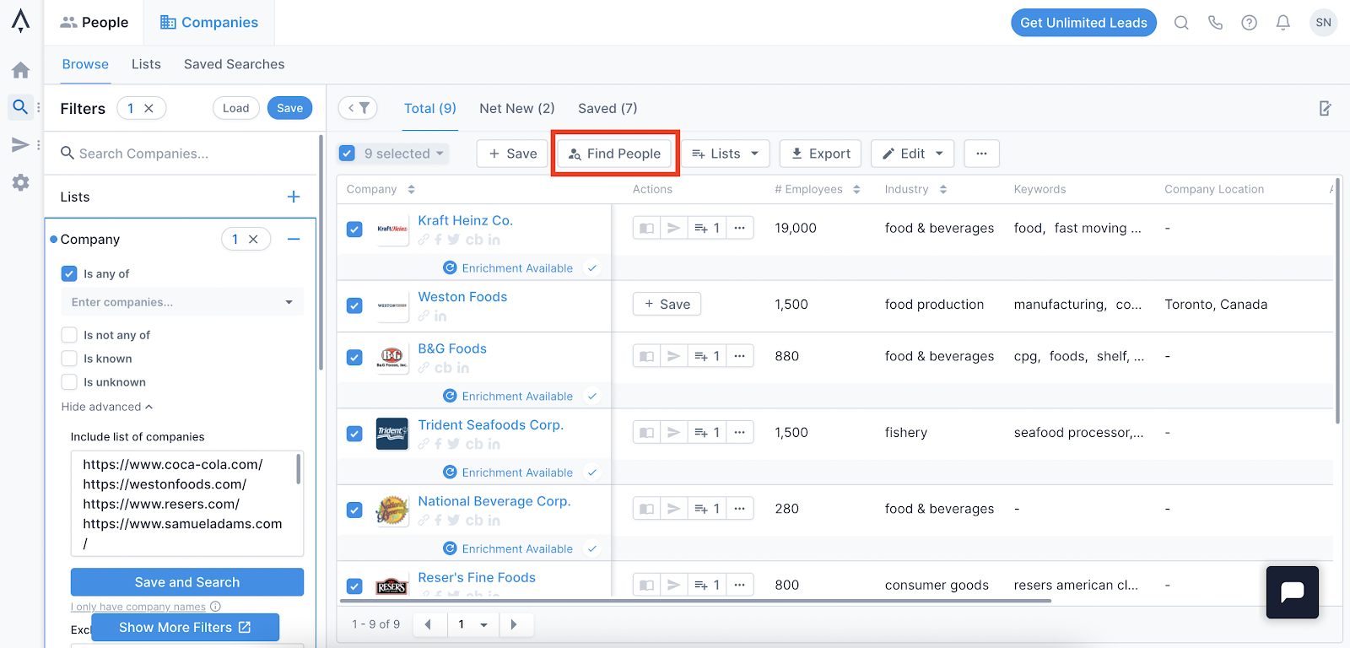Open Trident Seafoods more actions menu
1350x648 pixels.
[x=739, y=433]
